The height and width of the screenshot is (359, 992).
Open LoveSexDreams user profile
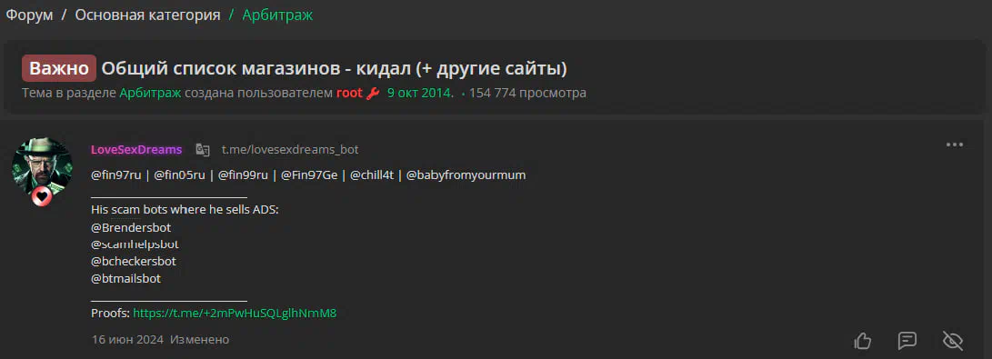coord(136,150)
